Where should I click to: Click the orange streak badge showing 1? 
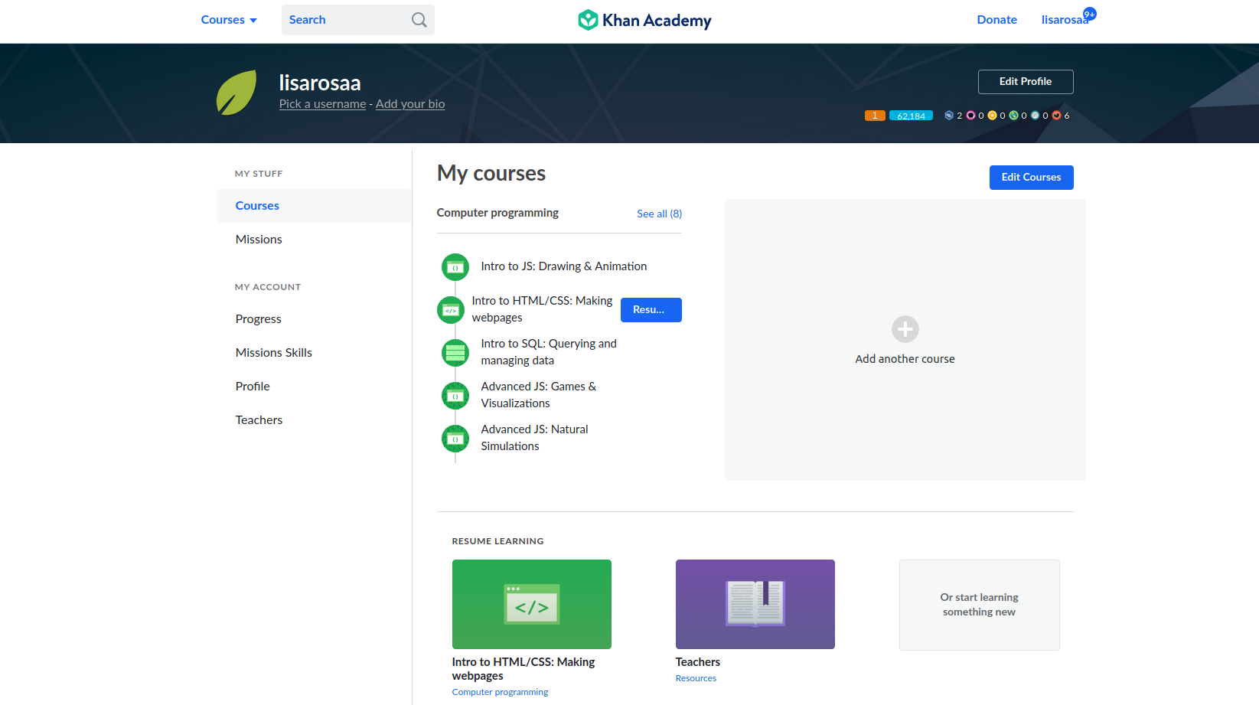point(875,116)
